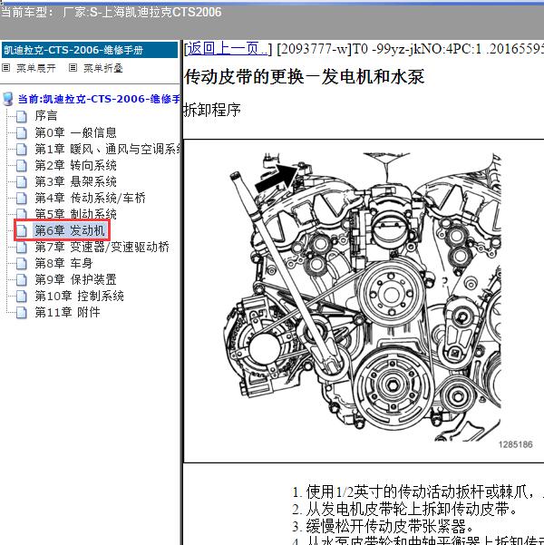Click the 返回上一页 link
This screenshot has width=544, height=545.
(228, 49)
